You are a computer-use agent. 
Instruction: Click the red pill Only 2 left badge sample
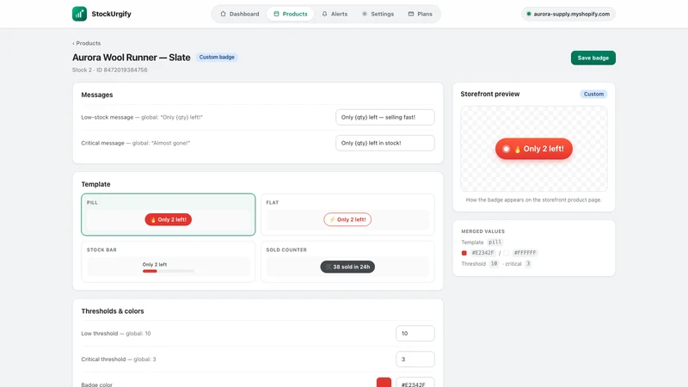click(x=168, y=219)
